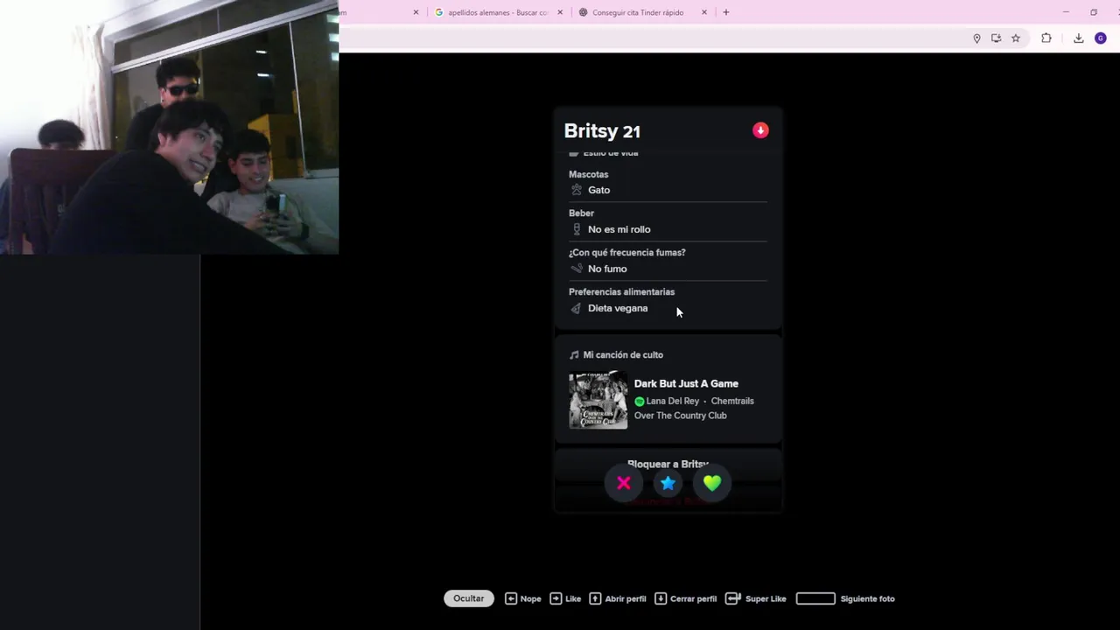1120x630 pixels.
Task: Click the Abrir perfil shortcut label
Action: click(x=626, y=599)
